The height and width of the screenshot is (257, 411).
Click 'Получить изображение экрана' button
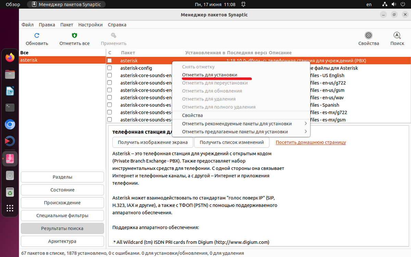[153, 142]
